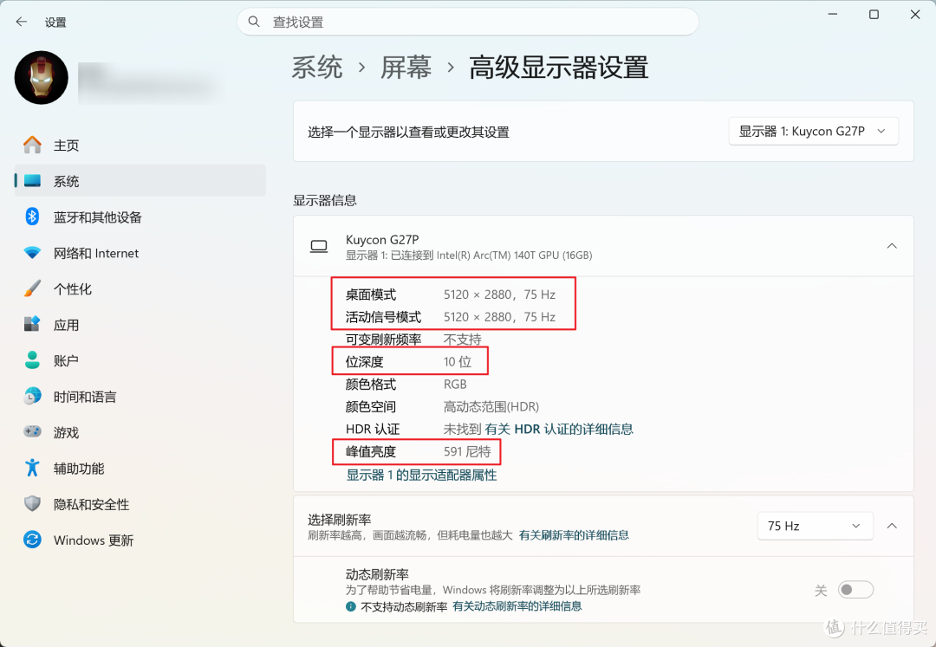Screen dimensions: 936x647
Task: Minimize the Settings window
Action: 833,15
